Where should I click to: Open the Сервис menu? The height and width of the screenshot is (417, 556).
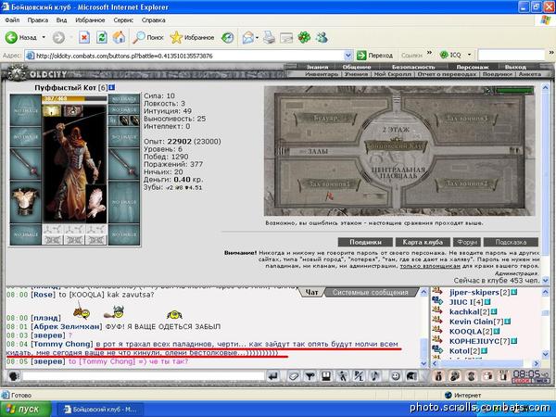(123, 20)
